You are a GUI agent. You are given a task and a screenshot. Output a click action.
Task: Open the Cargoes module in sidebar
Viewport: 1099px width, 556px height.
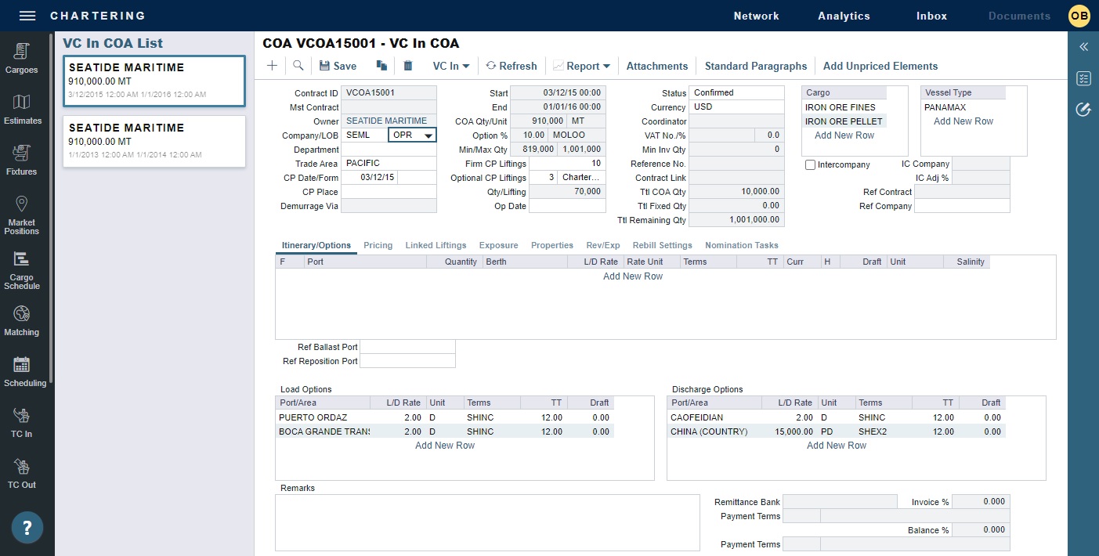pyautogui.click(x=22, y=59)
